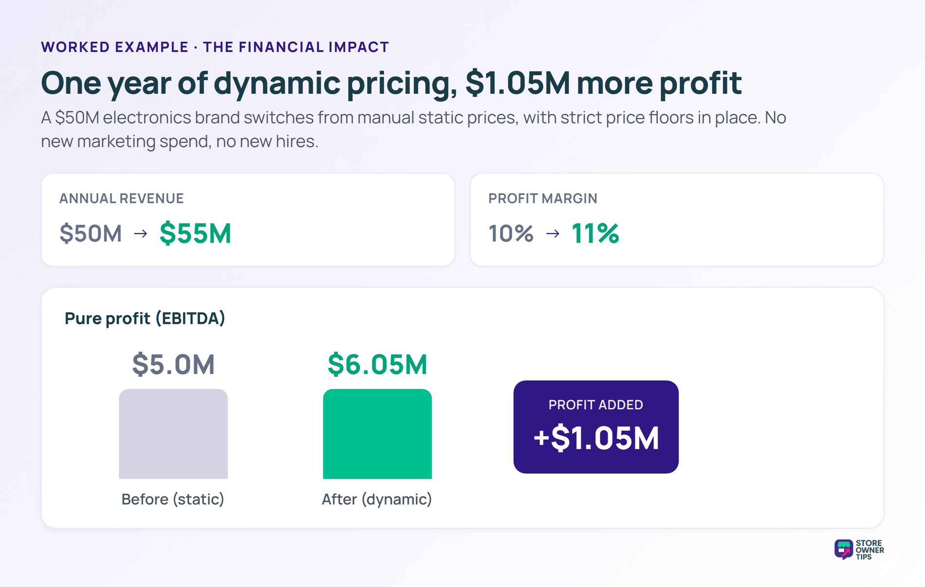Click the gray '$50M' revenue value
Screen dimensions: 925x587
(91, 233)
